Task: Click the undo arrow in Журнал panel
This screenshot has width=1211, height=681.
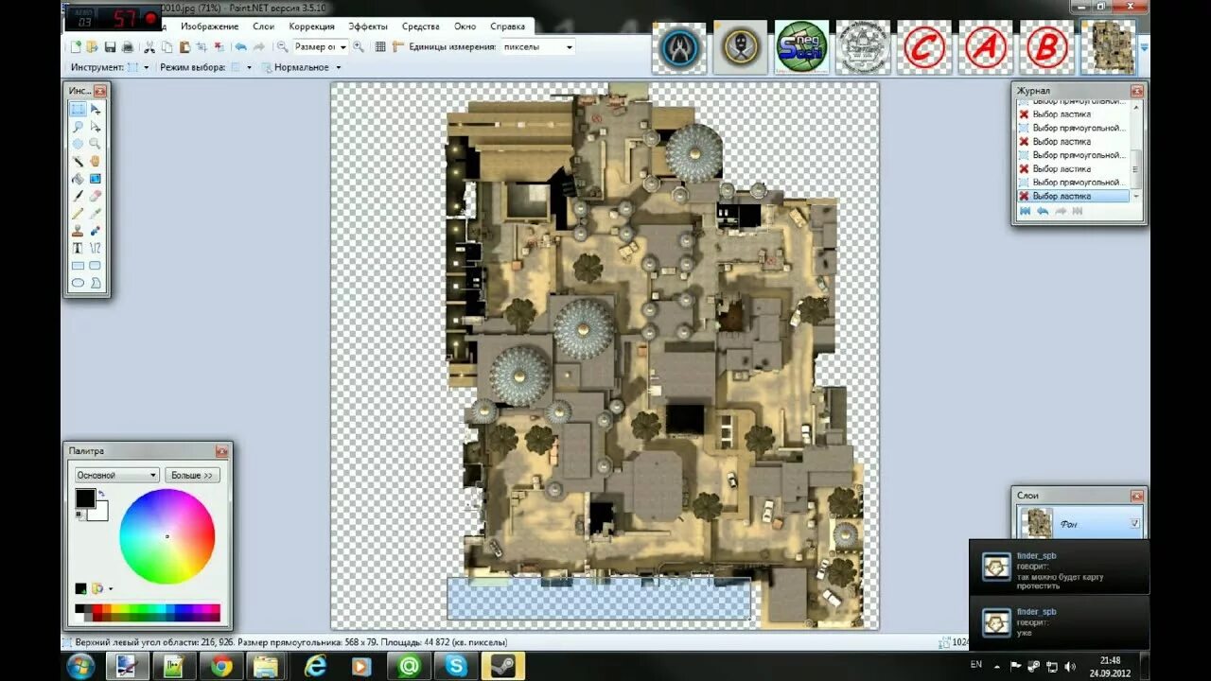Action: coord(1042,211)
